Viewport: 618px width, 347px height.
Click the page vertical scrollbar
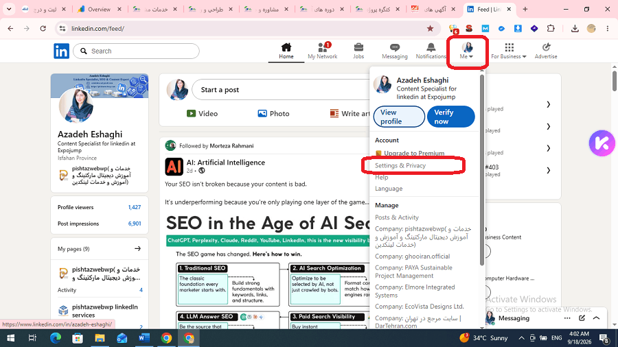click(615, 81)
